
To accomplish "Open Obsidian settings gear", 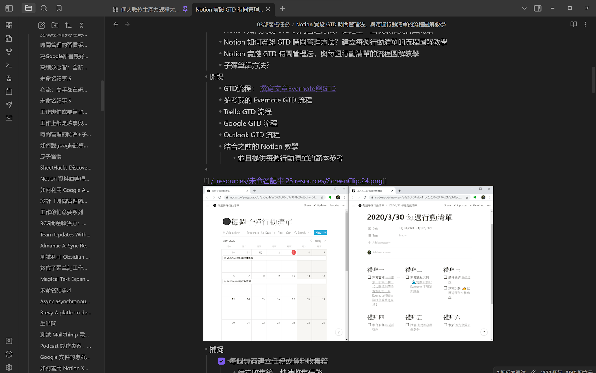I will tap(9, 367).
